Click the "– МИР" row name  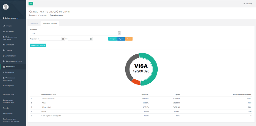coord(43,111)
